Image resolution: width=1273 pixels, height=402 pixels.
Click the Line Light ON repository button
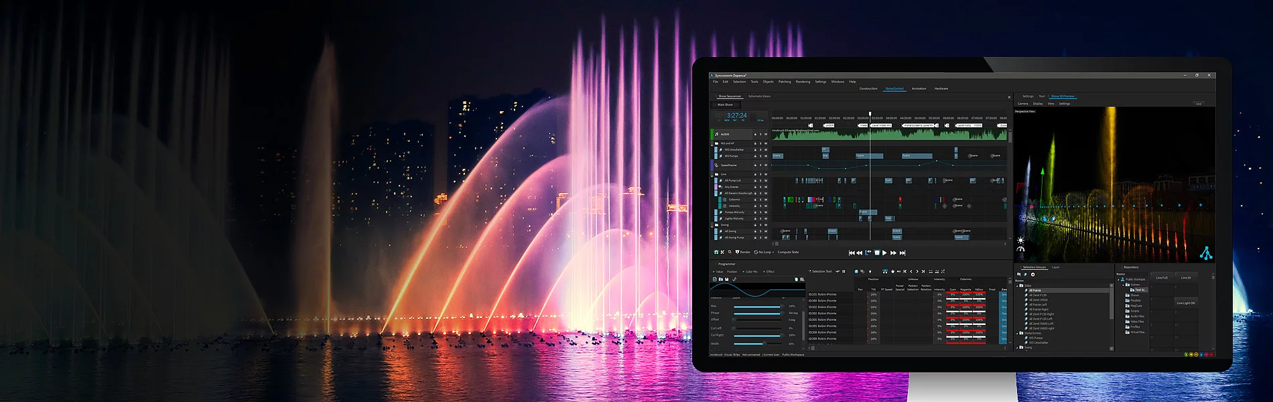pos(1185,303)
